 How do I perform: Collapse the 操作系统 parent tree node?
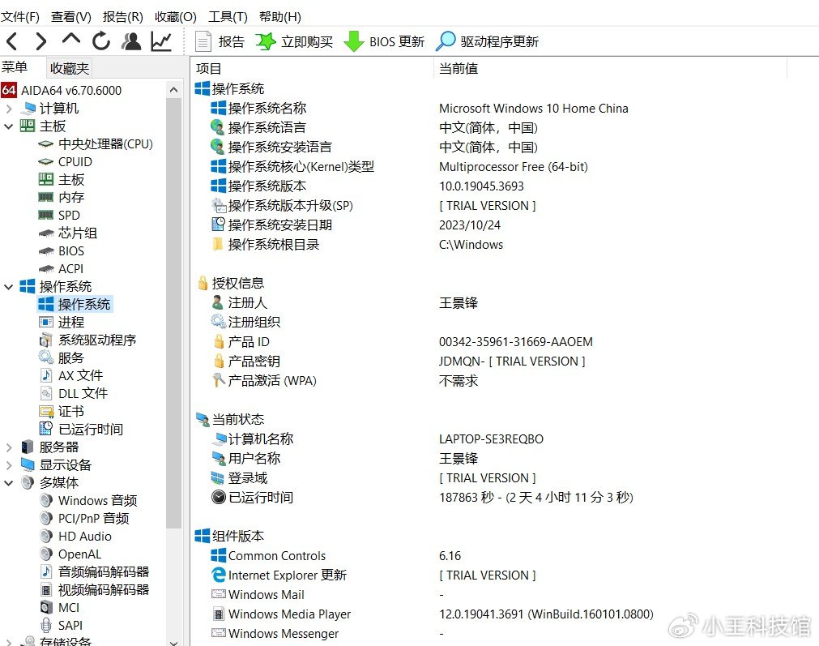(8, 286)
